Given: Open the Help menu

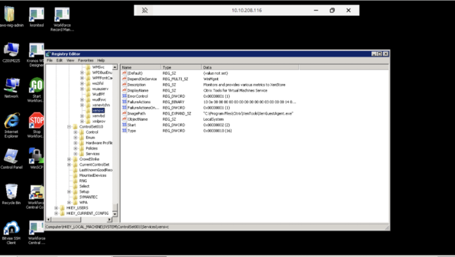Looking at the screenshot, I should coord(101,60).
